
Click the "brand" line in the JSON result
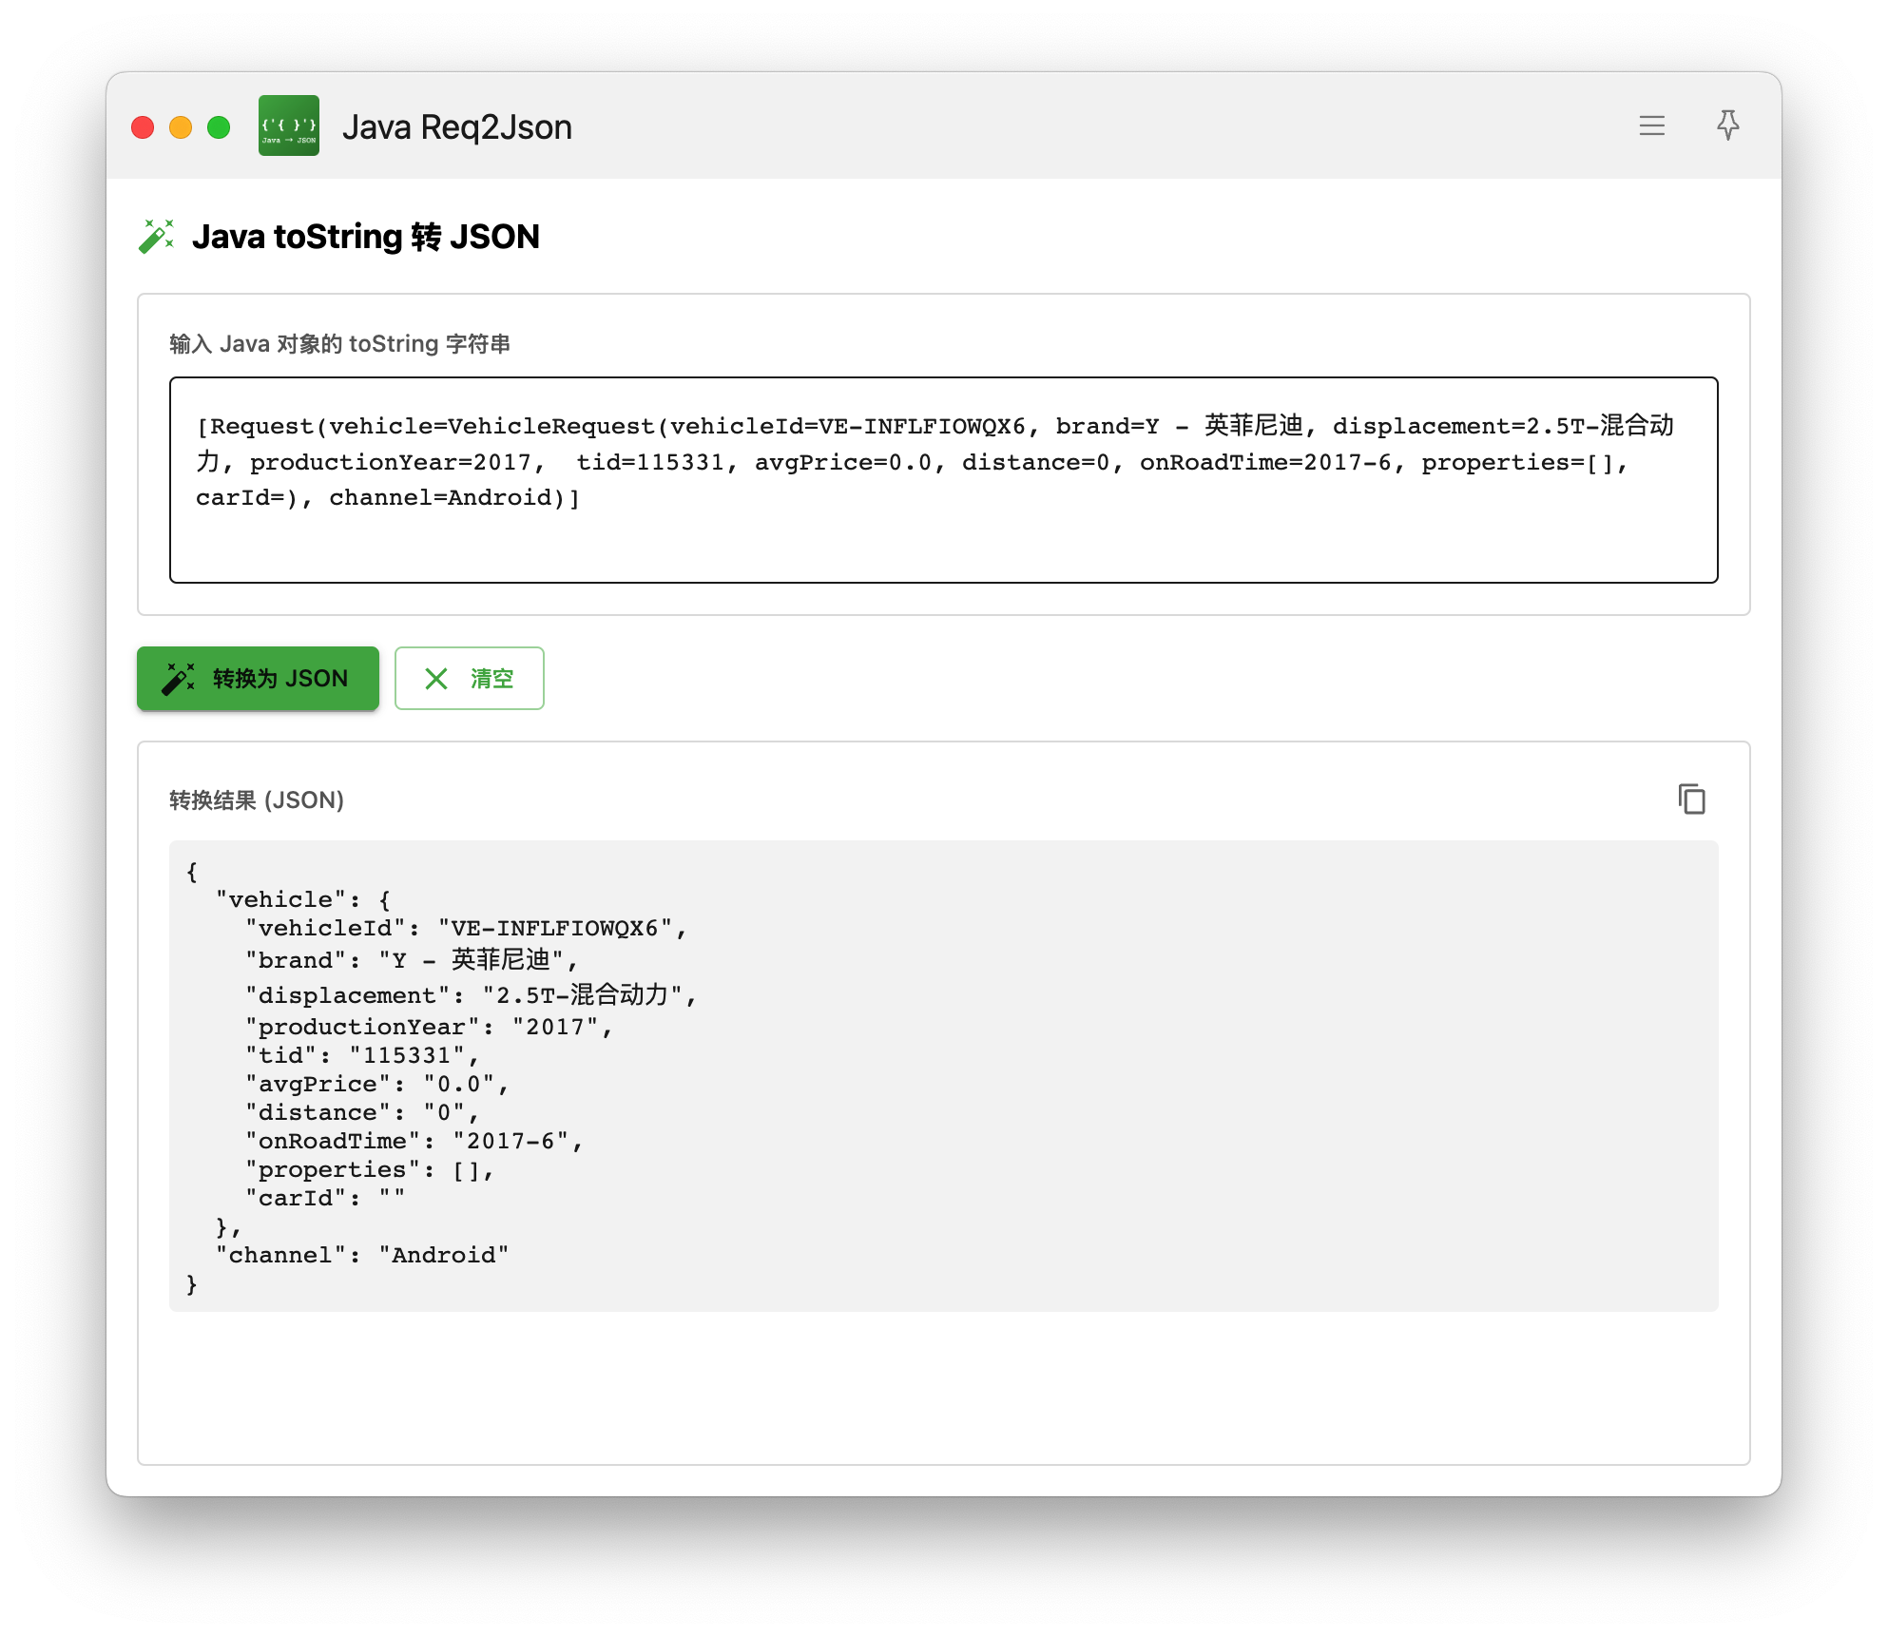click(411, 960)
